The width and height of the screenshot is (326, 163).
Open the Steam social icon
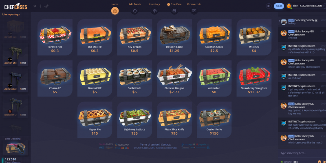click(46, 6)
